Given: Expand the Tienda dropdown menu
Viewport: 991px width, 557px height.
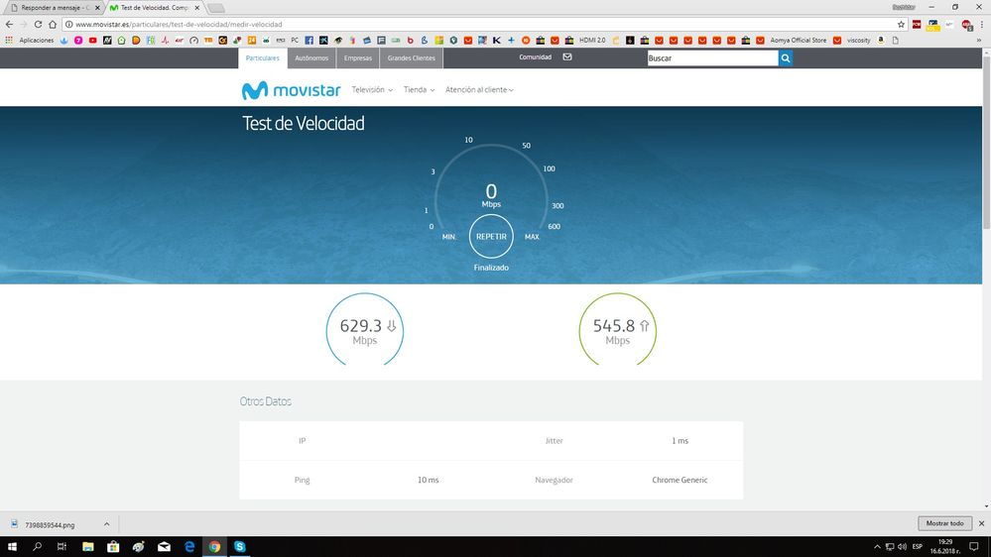Looking at the screenshot, I should point(419,90).
